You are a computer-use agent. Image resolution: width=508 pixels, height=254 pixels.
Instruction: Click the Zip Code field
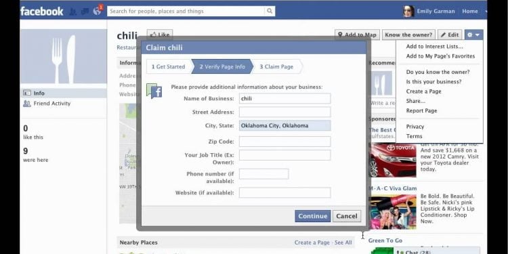284,142
